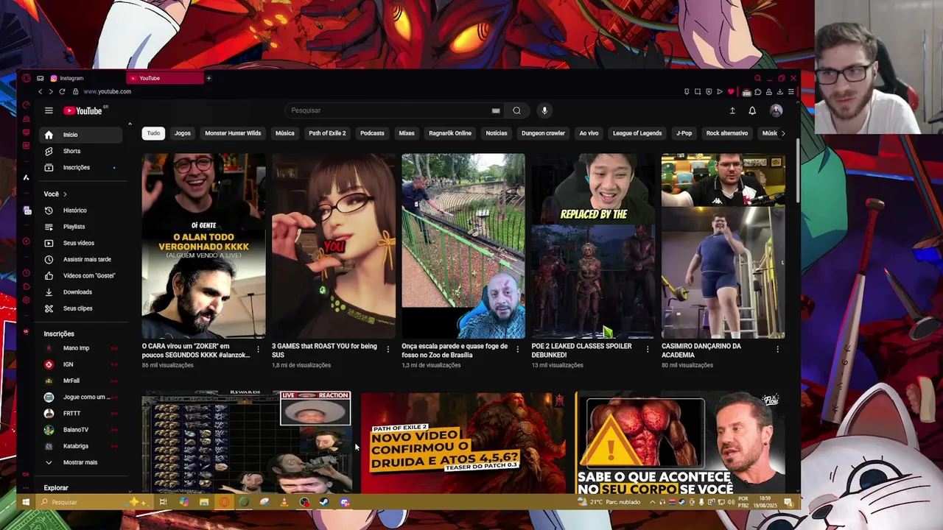Open Seus clipes in the sidebar

click(81, 308)
